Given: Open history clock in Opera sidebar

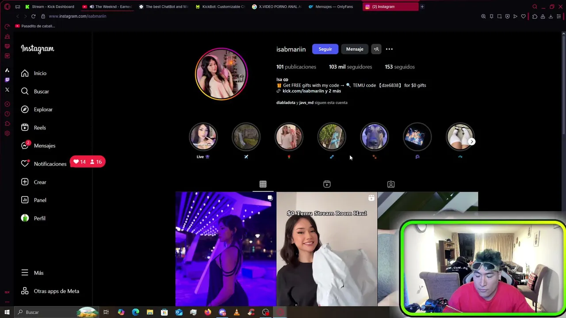Looking at the screenshot, I should pyautogui.click(x=7, y=114).
